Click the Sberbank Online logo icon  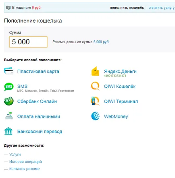tap(9, 101)
